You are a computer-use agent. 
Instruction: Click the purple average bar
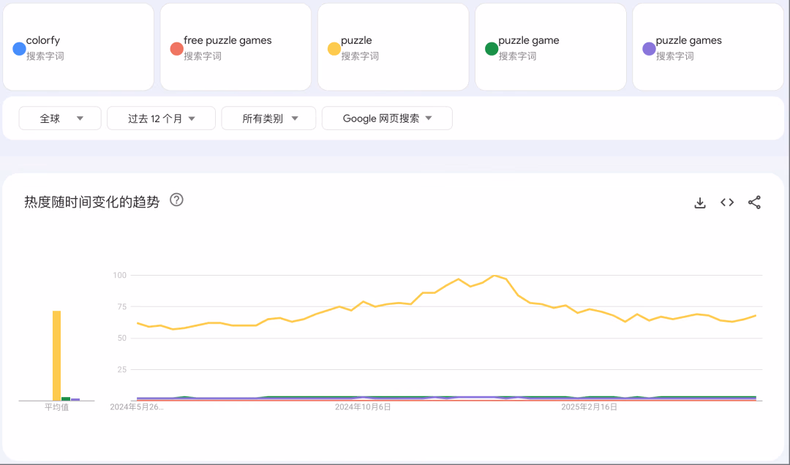click(x=75, y=399)
